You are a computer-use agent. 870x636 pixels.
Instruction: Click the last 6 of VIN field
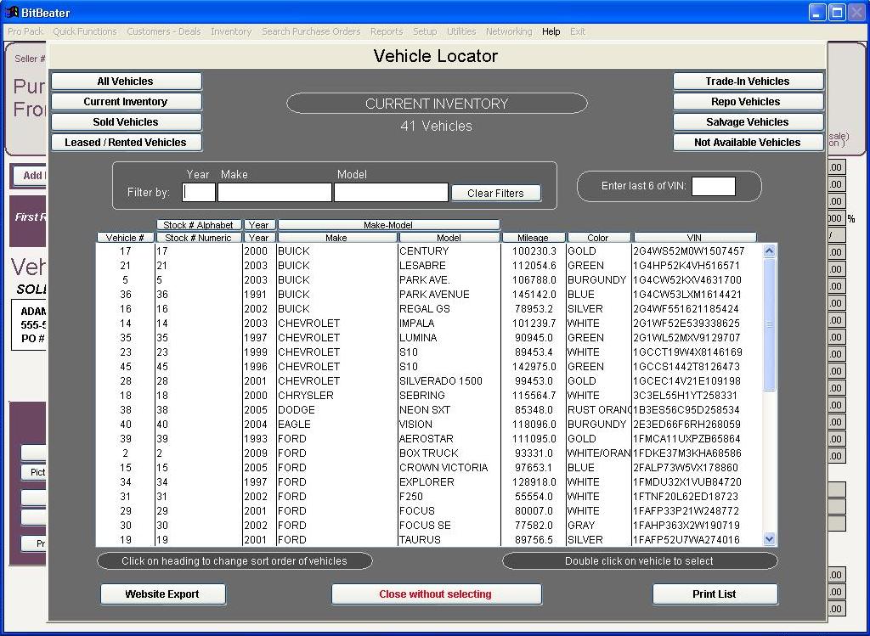(x=715, y=186)
